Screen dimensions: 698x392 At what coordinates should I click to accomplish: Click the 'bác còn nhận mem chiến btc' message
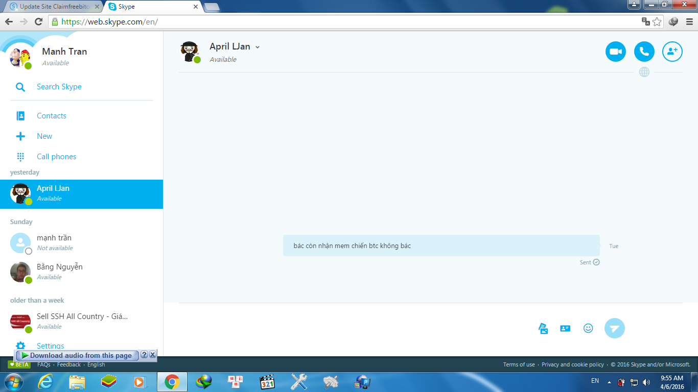(441, 246)
